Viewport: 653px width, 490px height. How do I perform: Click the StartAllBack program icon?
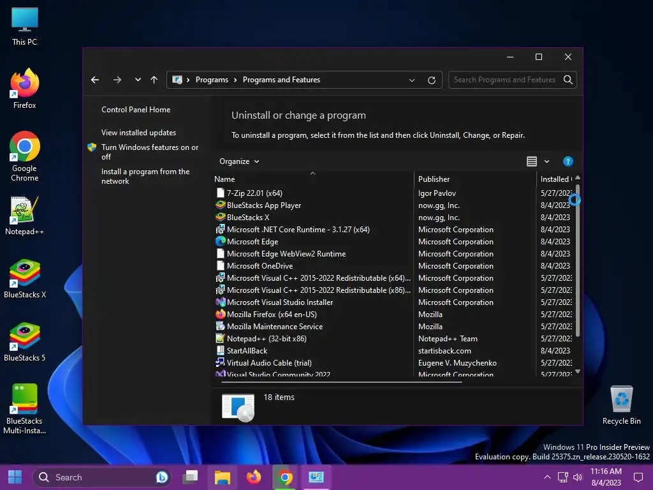[220, 350]
